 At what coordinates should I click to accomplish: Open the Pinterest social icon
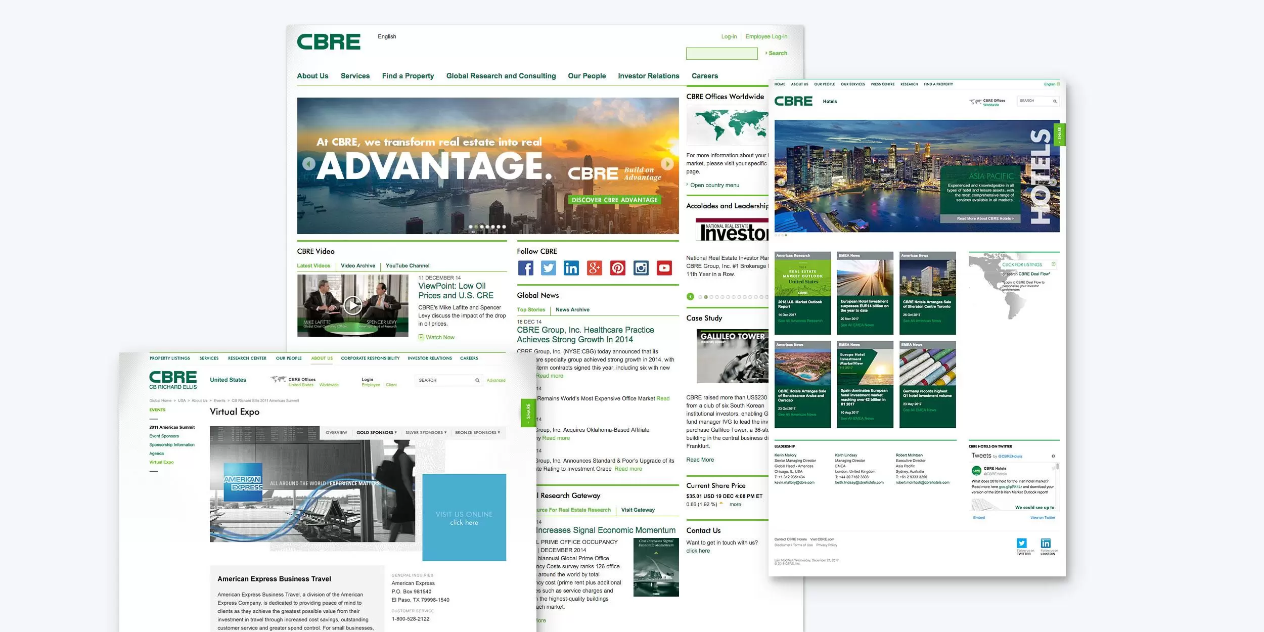click(x=618, y=268)
